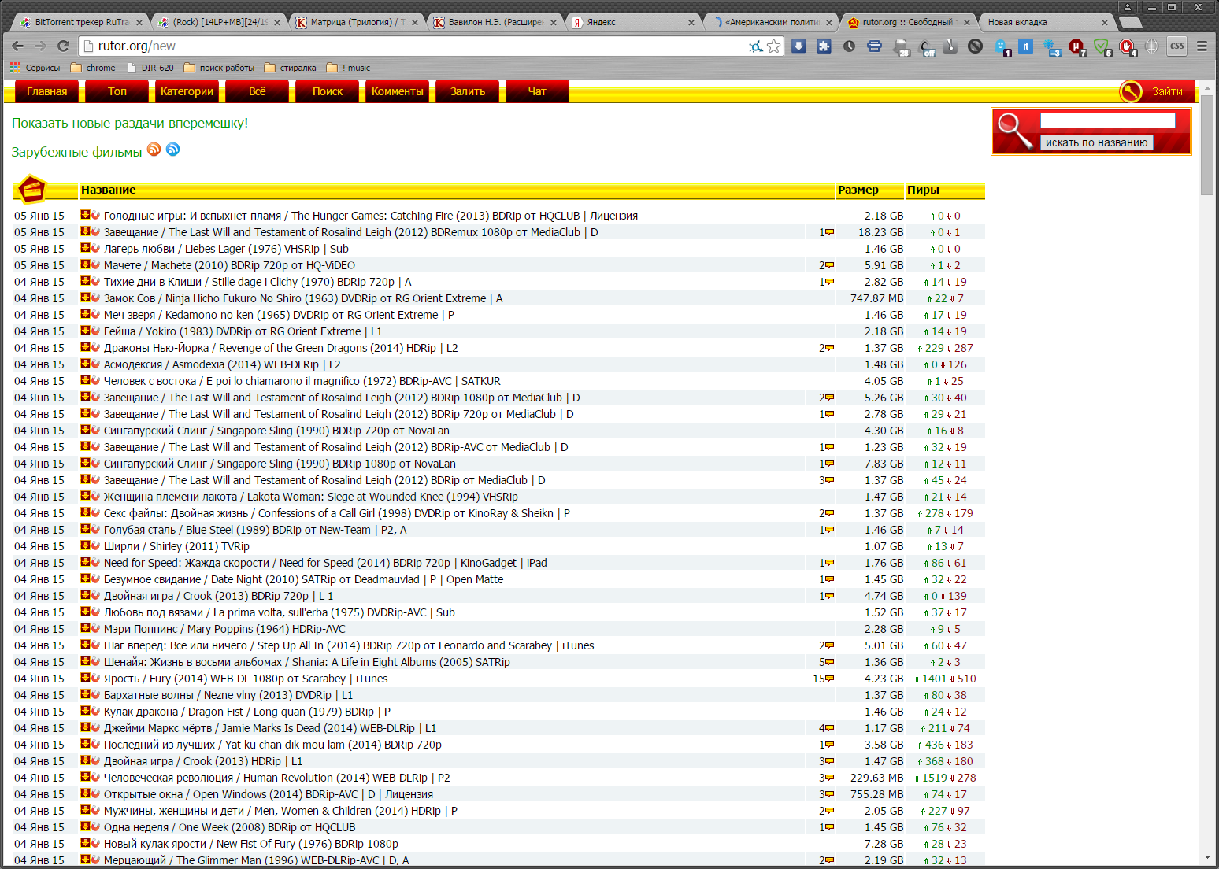Click the CSS extension button
Screen dimensions: 1219x869
1177,46
